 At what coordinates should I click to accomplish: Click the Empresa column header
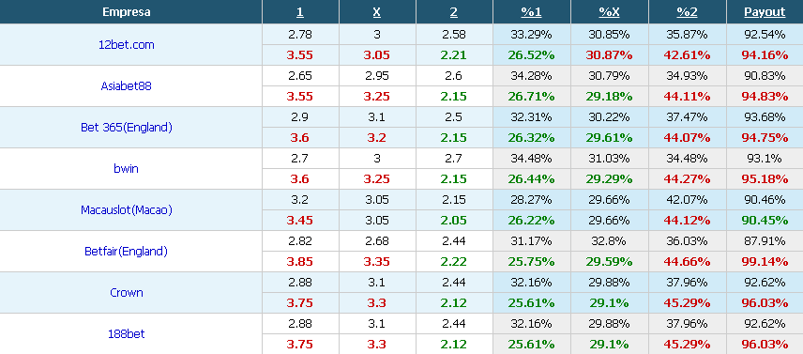coord(127,12)
